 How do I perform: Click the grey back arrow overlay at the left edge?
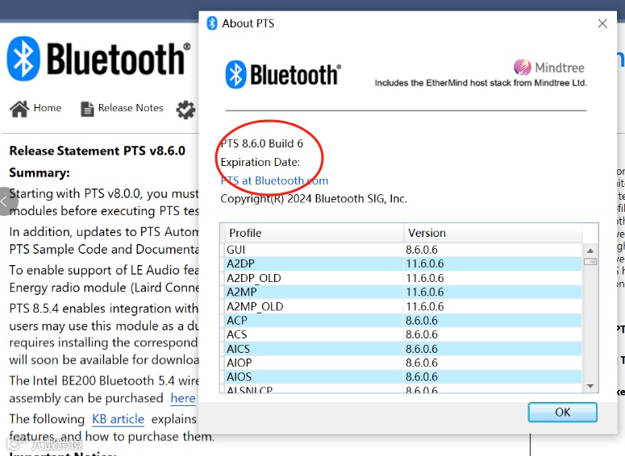pos(6,201)
